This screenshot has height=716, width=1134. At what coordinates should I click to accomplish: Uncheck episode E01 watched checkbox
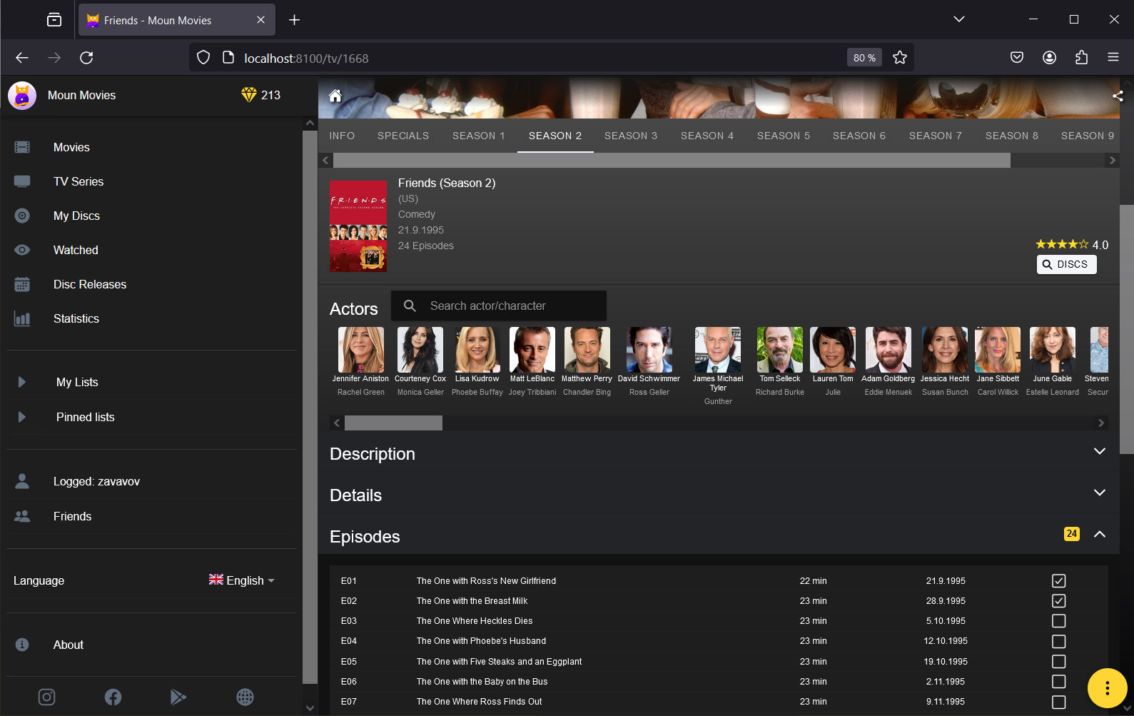click(1058, 581)
